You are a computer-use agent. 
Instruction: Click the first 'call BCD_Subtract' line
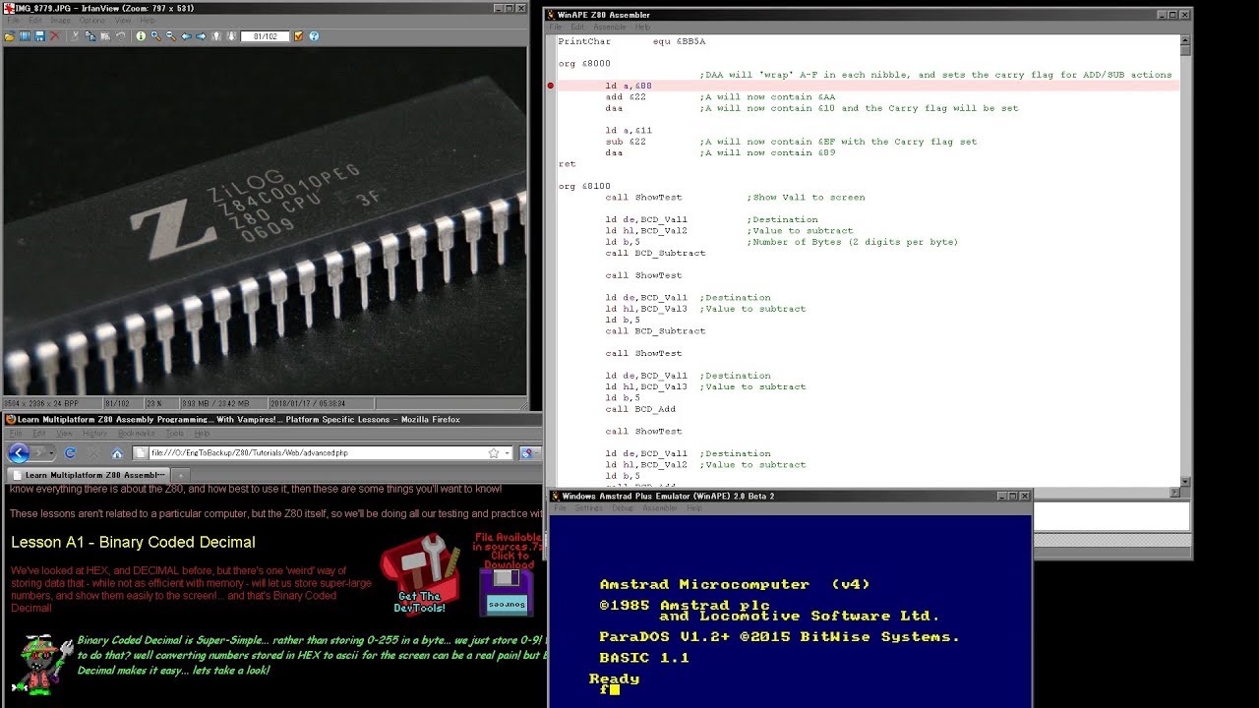click(x=655, y=253)
